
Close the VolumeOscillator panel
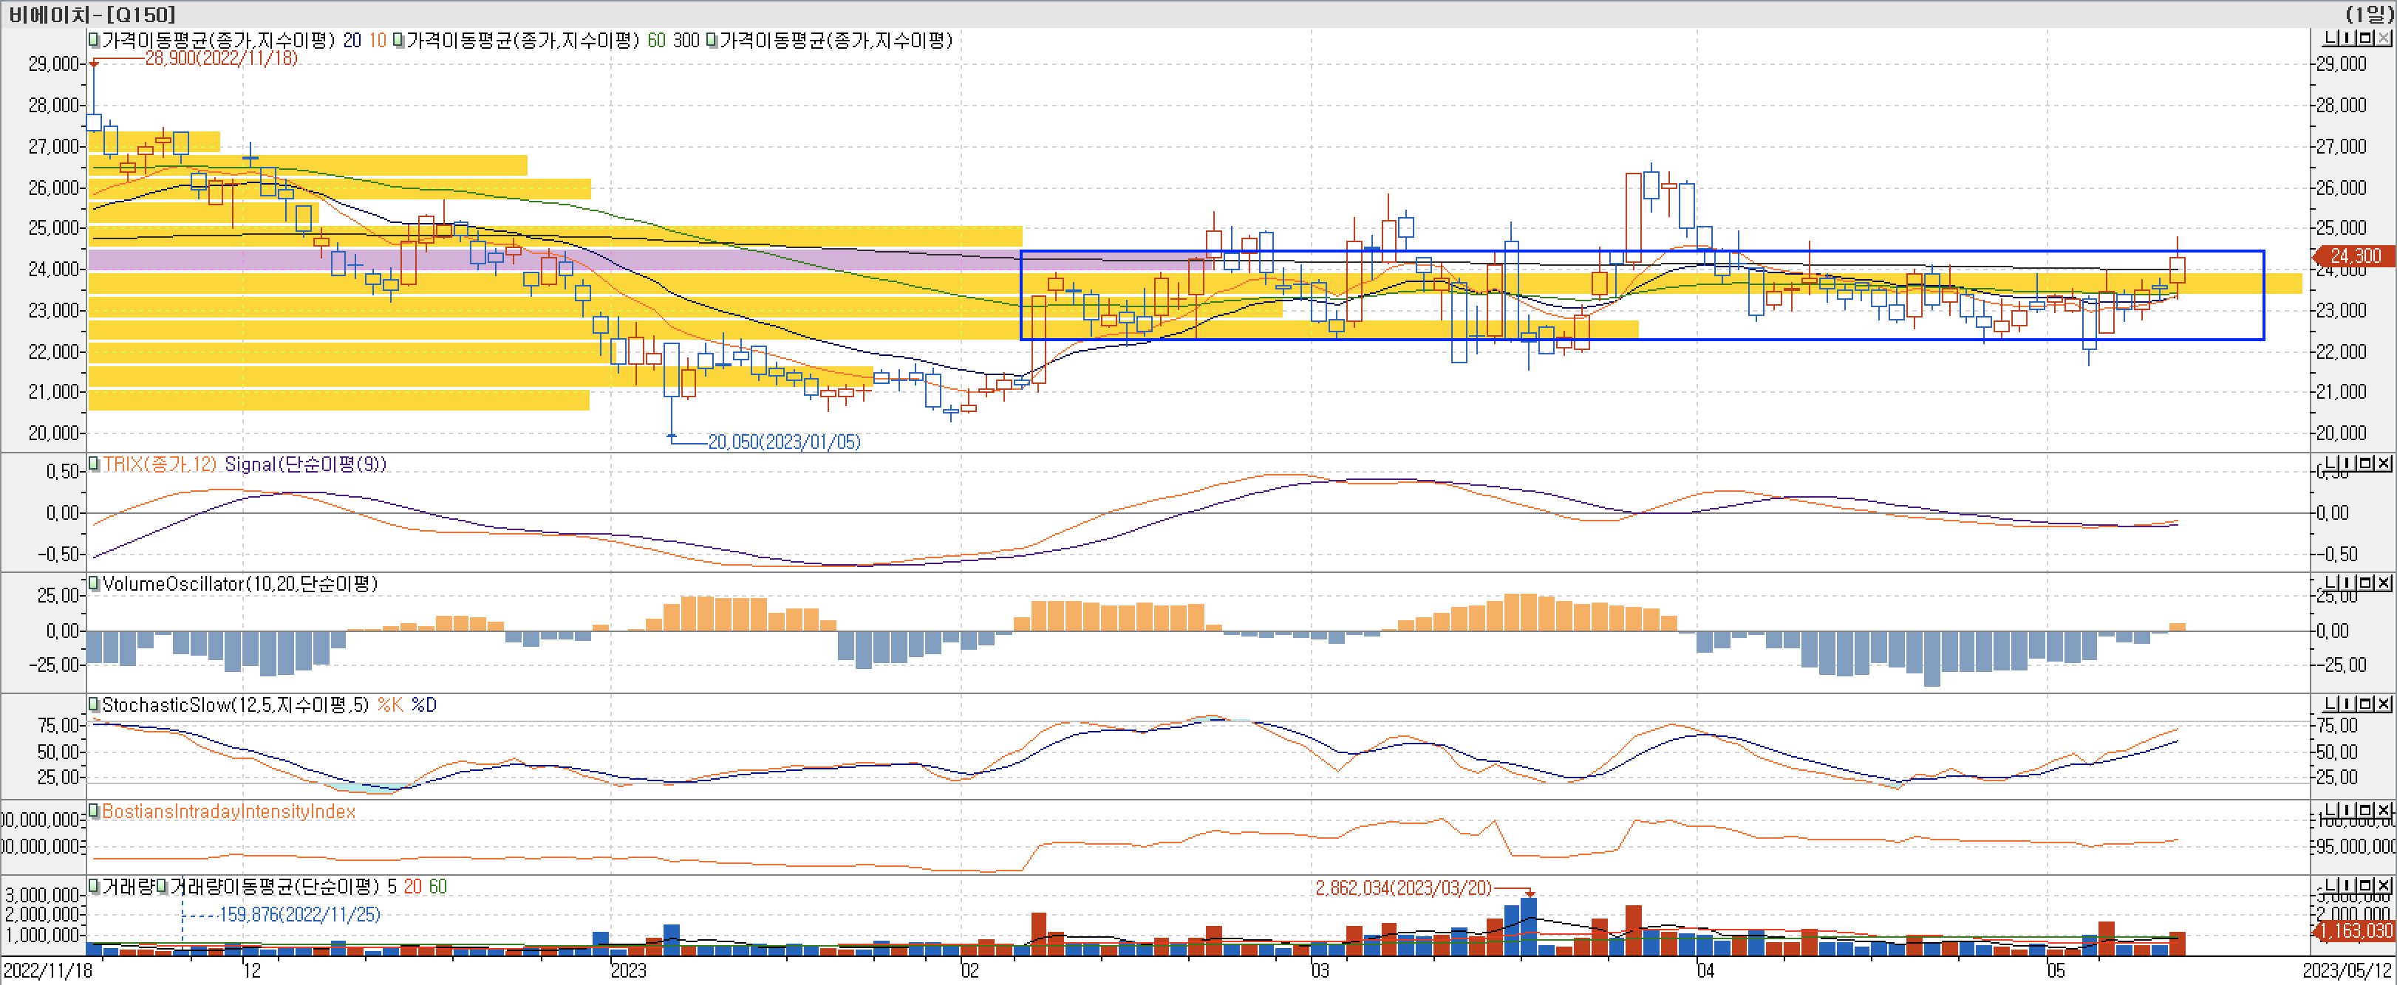point(2384,583)
